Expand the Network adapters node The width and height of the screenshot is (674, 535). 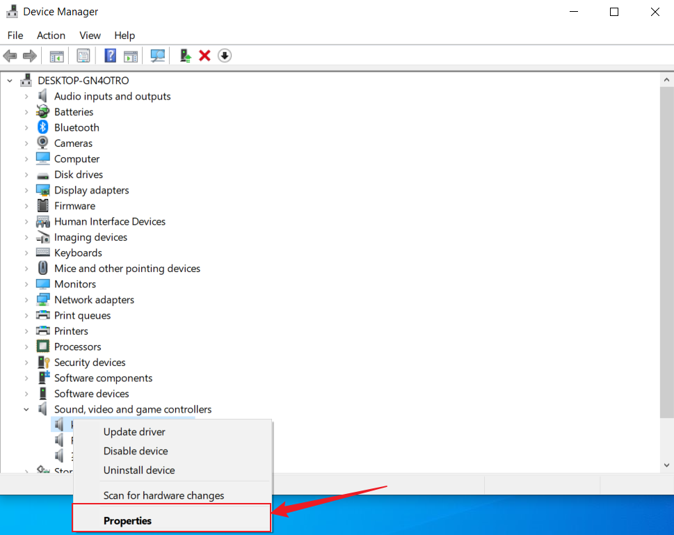click(26, 300)
